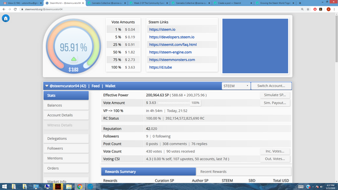Open the blue round app icon on the taskbar
This screenshot has width=338, height=190.
pyautogui.click(x=90, y=186)
